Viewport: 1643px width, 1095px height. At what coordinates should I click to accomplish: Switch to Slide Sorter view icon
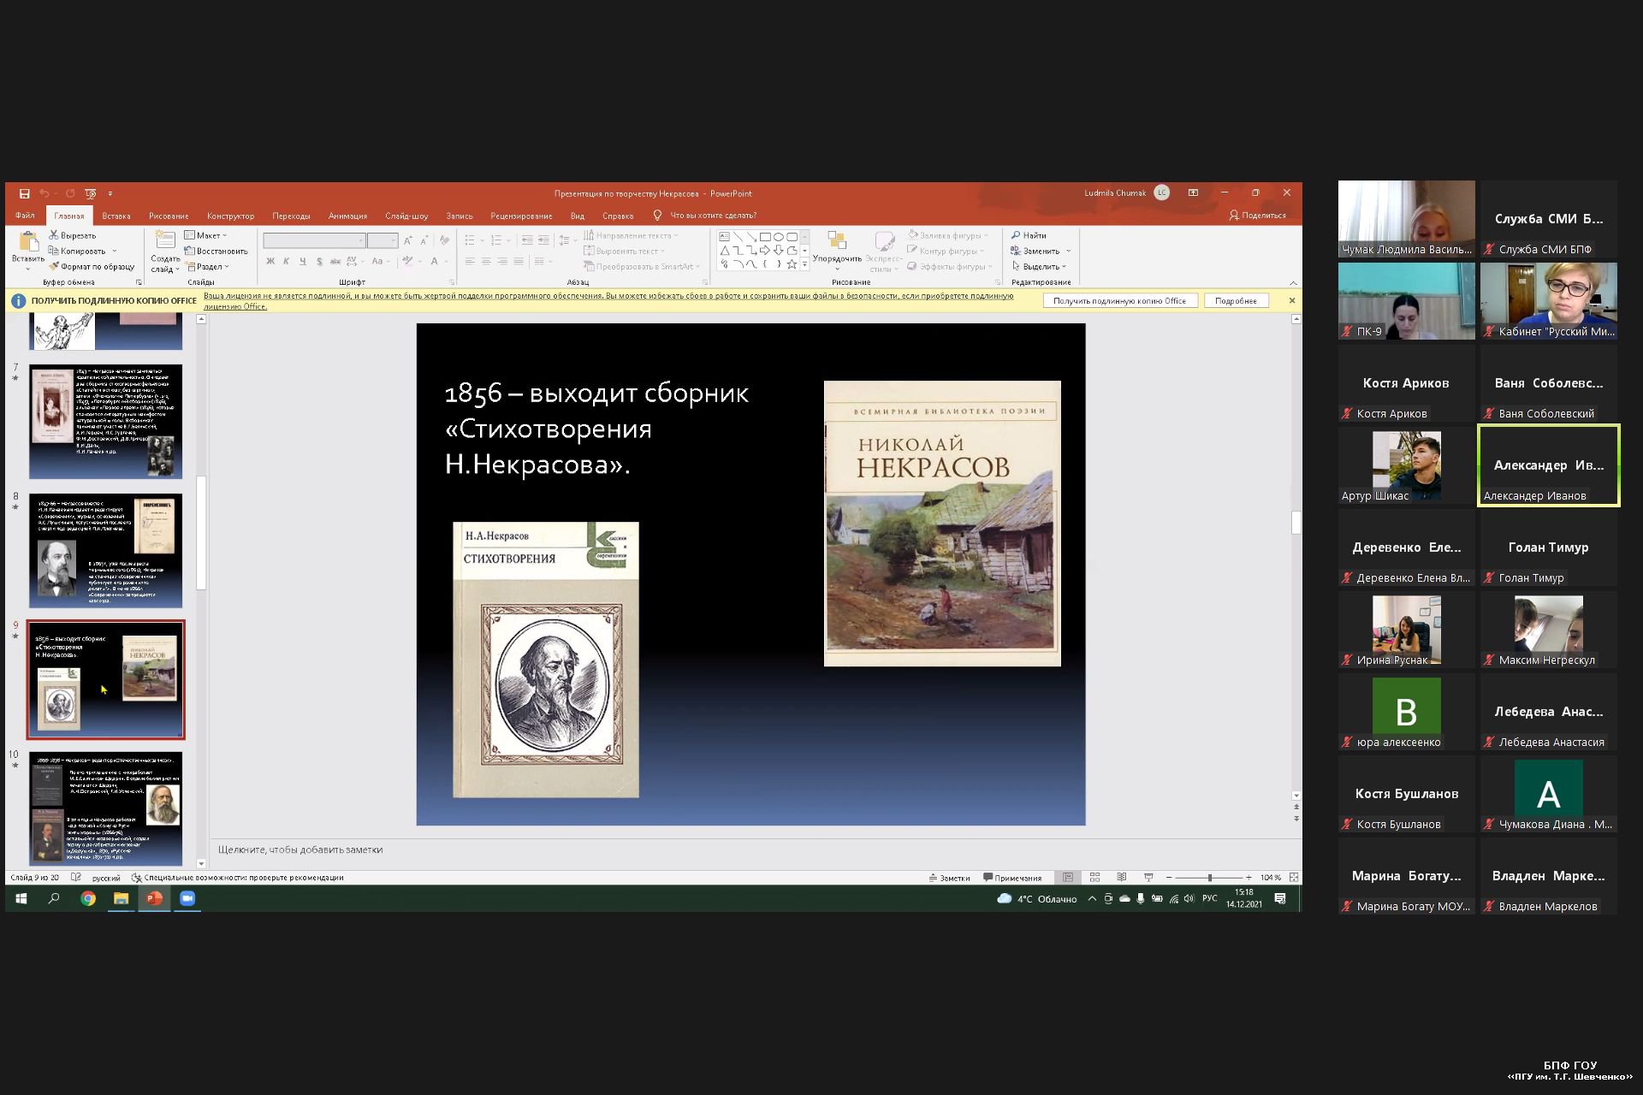coord(1094,878)
